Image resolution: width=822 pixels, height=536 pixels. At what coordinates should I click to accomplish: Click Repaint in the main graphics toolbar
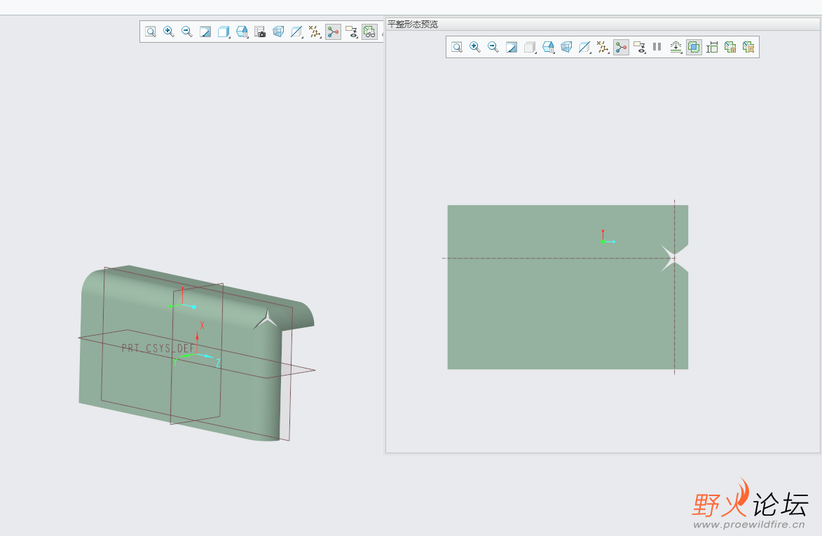point(205,32)
